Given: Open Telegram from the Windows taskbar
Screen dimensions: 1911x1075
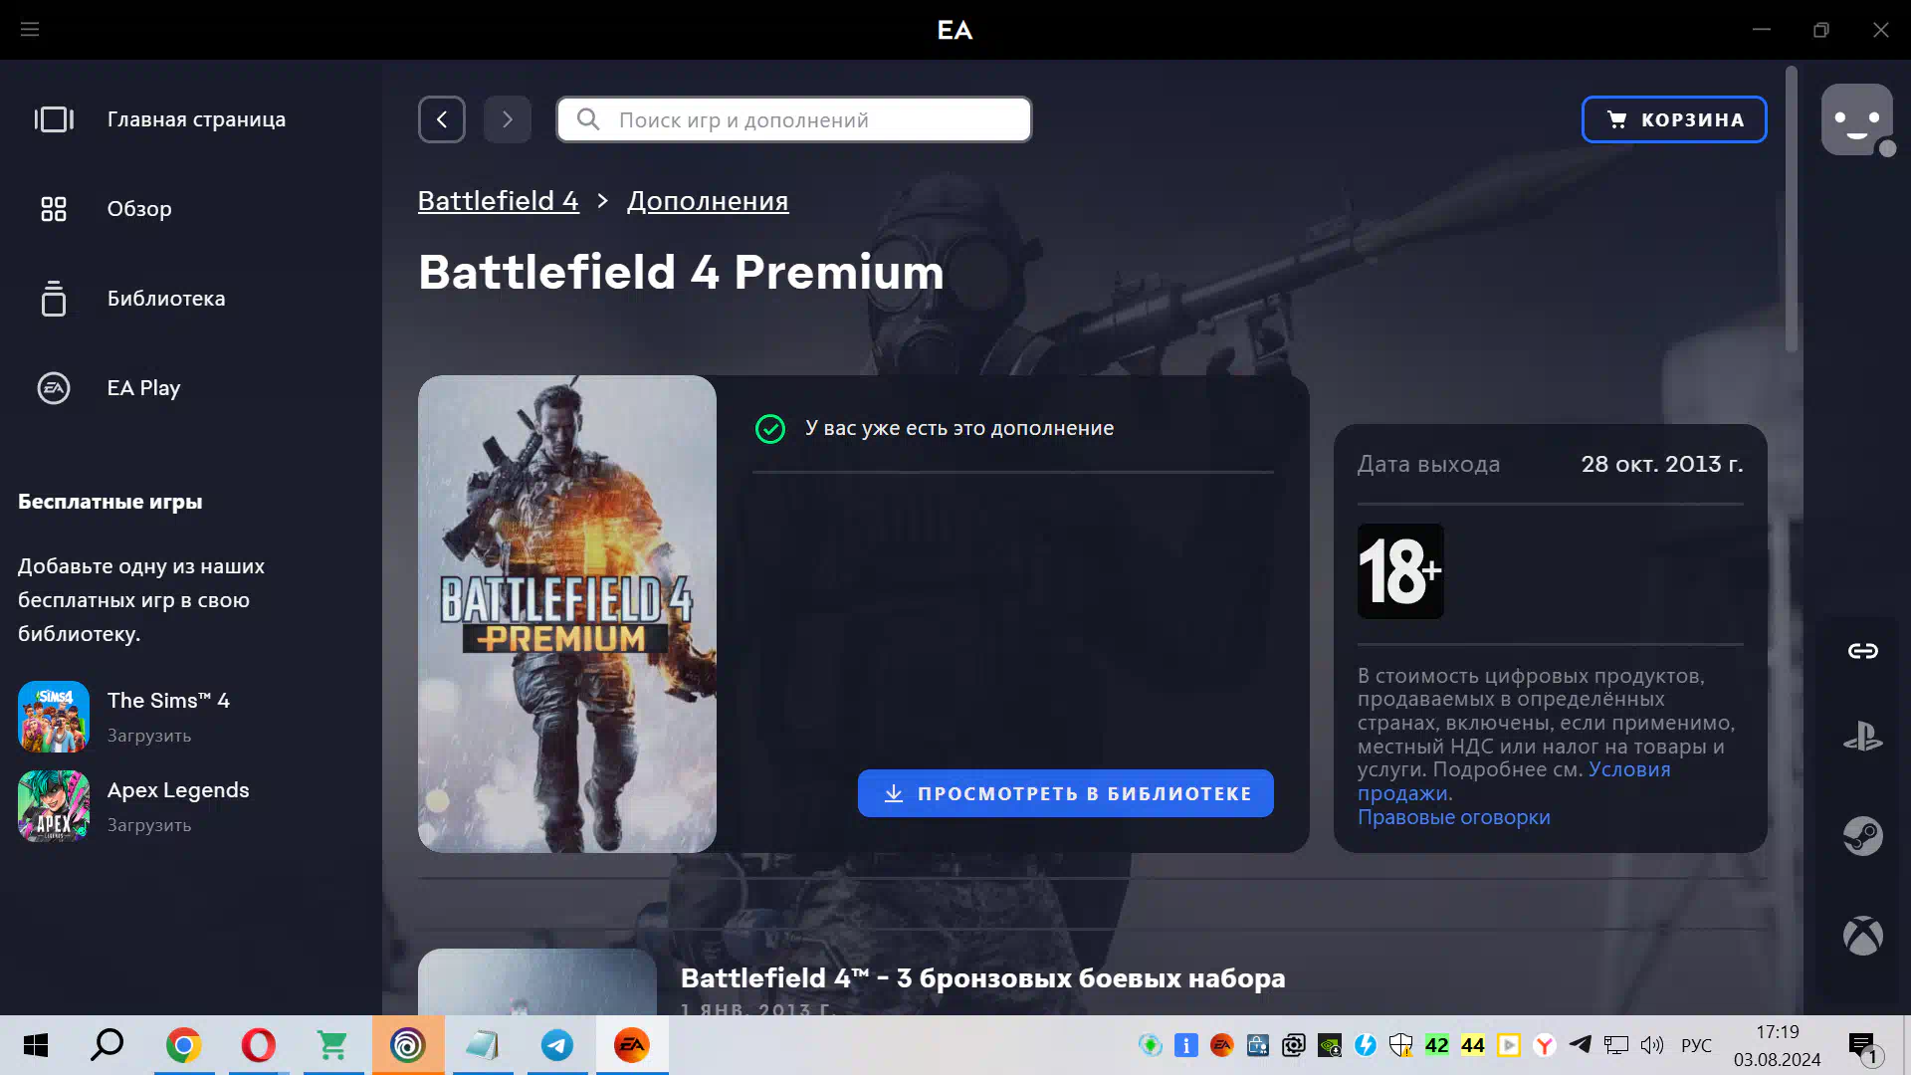Looking at the screenshot, I should (557, 1045).
